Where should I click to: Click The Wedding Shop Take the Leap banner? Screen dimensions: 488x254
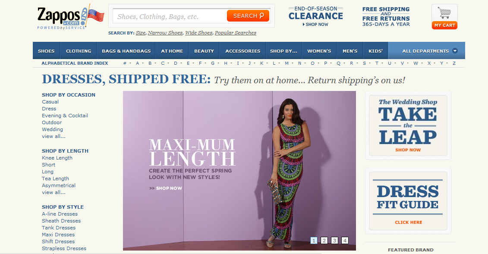click(408, 125)
